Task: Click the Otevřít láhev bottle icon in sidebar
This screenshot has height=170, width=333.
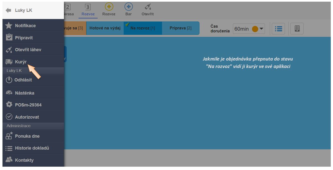Action: pos(9,50)
